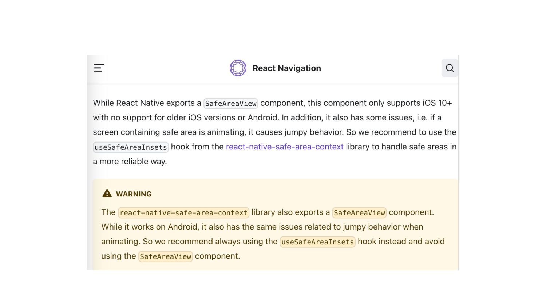
Task: Click SafeAreaView code after 'using the'
Action: [166, 256]
